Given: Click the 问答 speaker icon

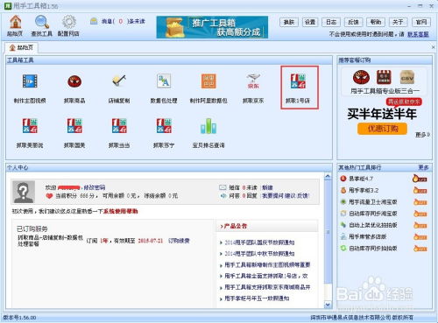Looking at the screenshot, I should pos(223,195).
